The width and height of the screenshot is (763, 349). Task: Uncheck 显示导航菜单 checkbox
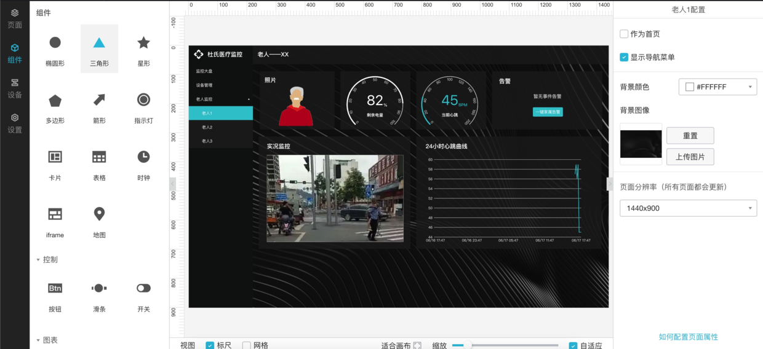pos(624,57)
